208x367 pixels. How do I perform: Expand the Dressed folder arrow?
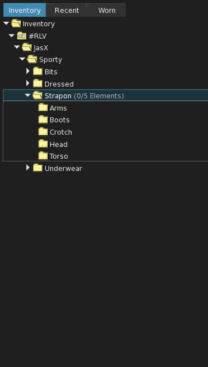[28, 83]
